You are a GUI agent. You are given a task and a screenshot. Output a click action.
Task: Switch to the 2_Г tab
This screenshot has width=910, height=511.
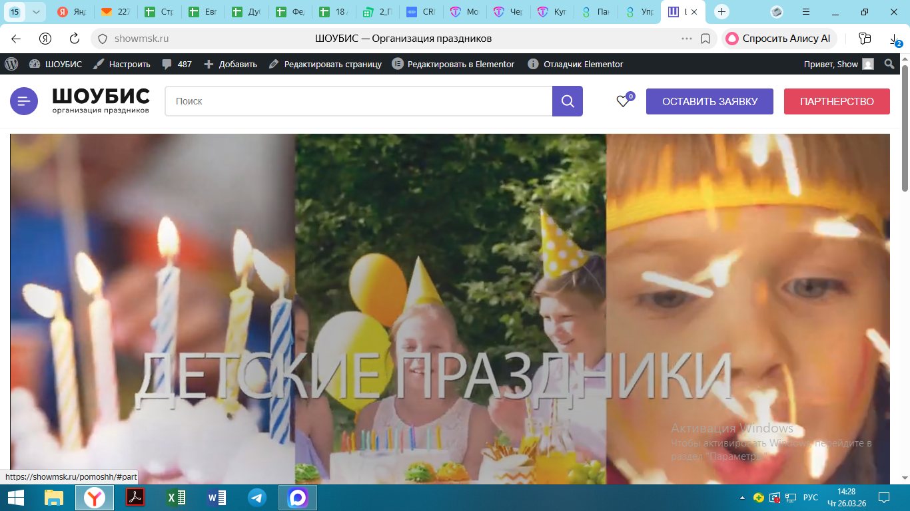tap(377, 12)
